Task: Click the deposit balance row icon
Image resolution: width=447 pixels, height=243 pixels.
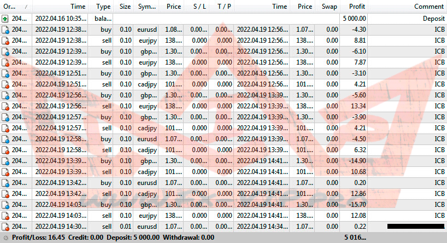Action: click(5, 18)
